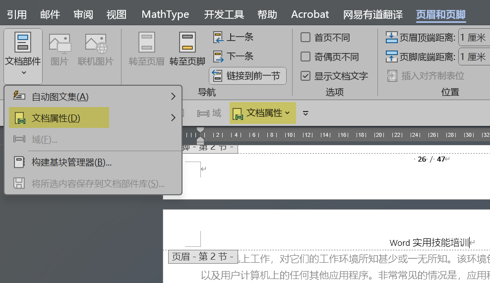Open the 网易有道翻译 ribbon tab
The height and width of the screenshot is (283, 490).
[373, 14]
